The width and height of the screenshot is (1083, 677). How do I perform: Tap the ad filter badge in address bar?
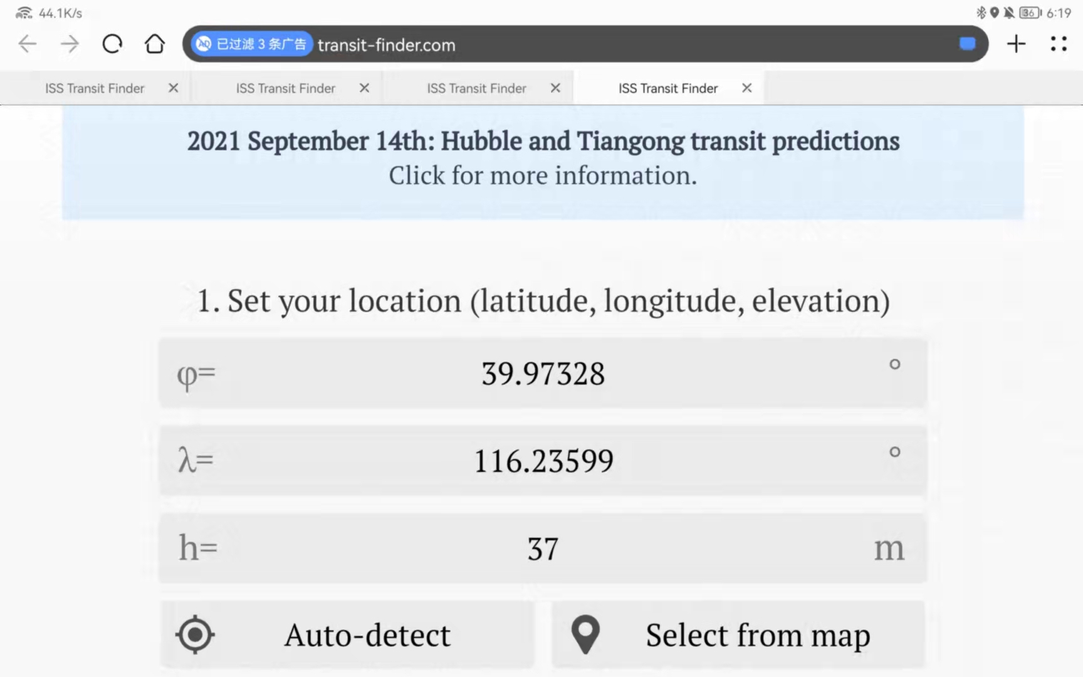tap(251, 44)
